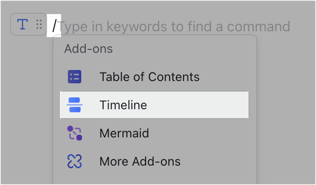316x185 pixels.
Task: Click the Table of Contents list icon
Action: click(75, 77)
